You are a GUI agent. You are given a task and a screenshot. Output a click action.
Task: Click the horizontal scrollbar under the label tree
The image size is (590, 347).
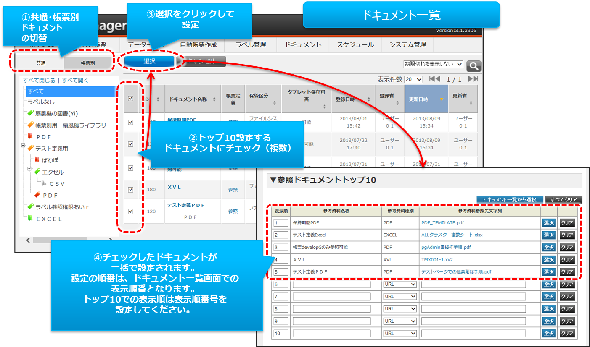click(x=69, y=240)
